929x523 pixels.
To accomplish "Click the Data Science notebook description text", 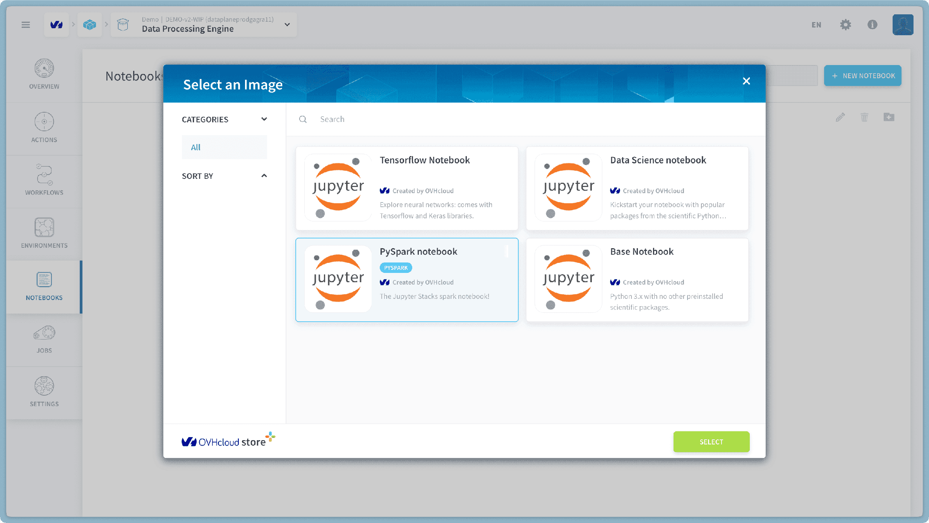I will (x=668, y=210).
